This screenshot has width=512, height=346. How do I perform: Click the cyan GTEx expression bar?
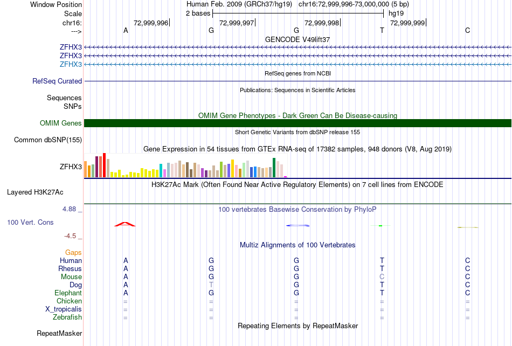[x=161, y=171]
